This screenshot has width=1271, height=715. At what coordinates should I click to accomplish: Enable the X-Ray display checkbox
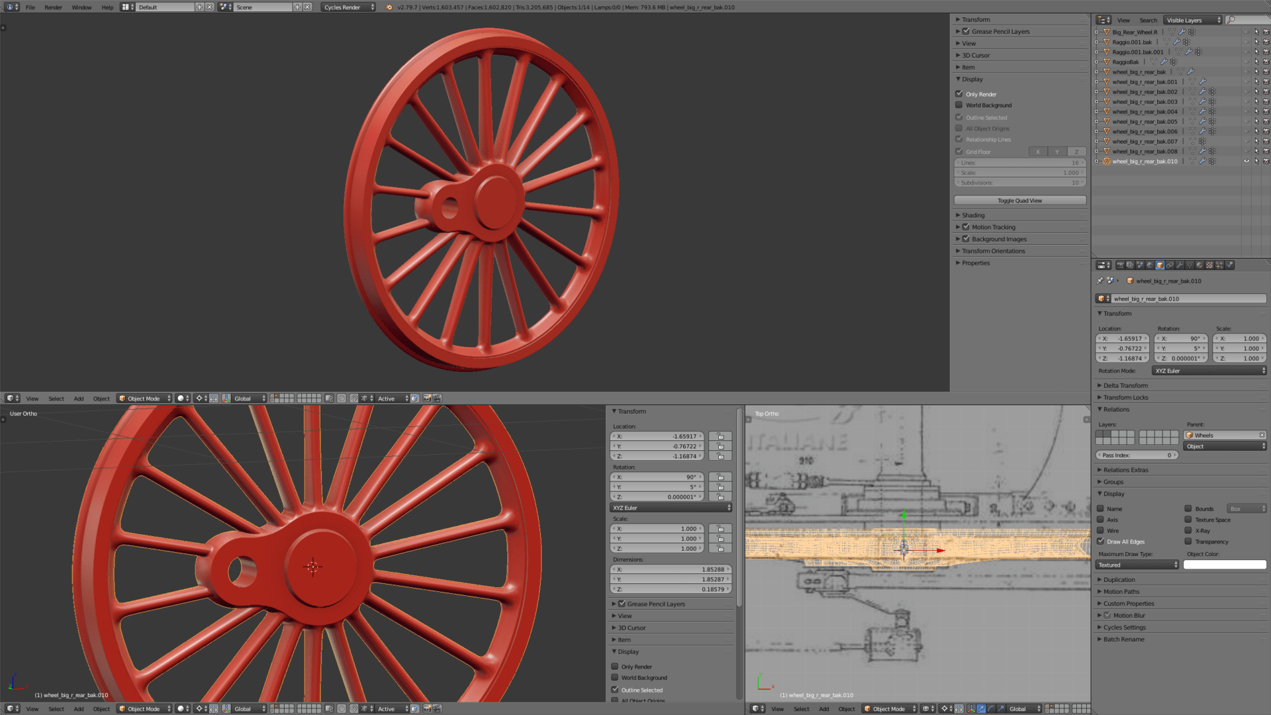(x=1188, y=531)
